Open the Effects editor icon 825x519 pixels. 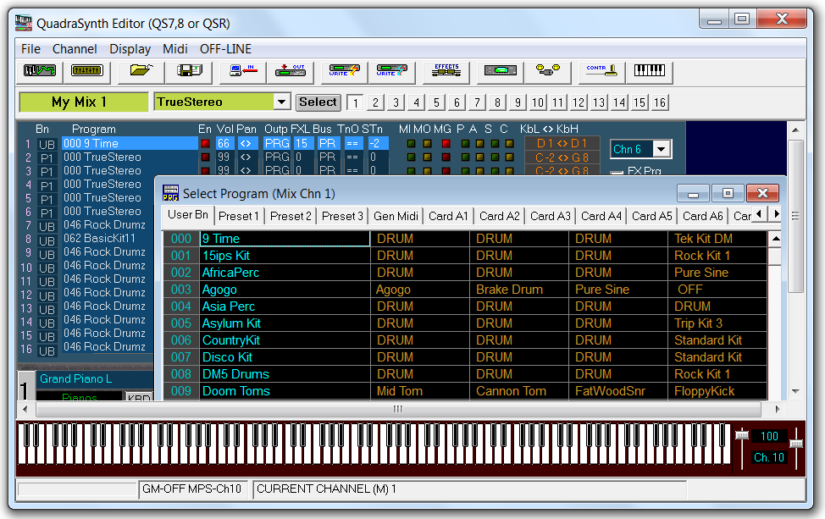(446, 72)
